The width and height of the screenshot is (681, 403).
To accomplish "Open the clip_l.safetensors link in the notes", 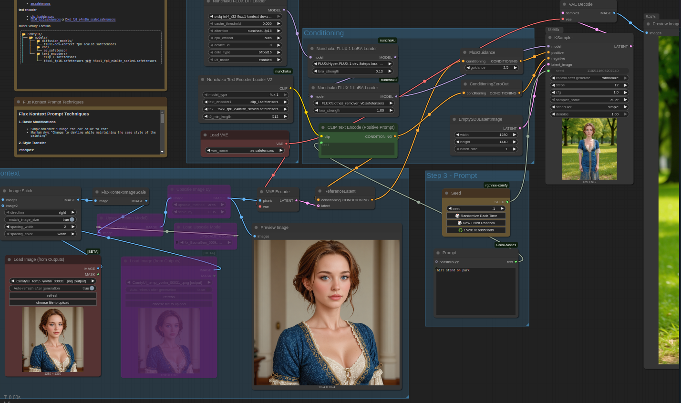I will (42, 16).
